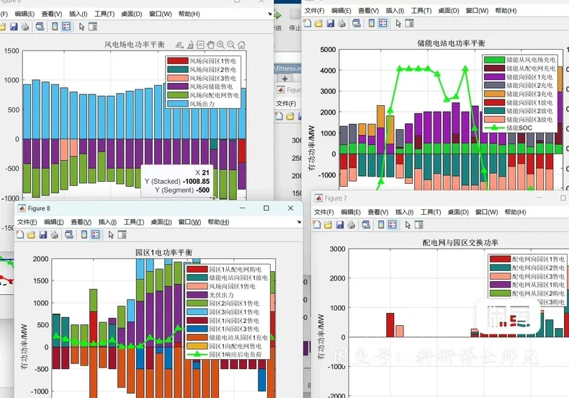The image size is (569, 398).
Task: Click New Figure icon in Figure 8 toolbar
Action: (x=20, y=234)
